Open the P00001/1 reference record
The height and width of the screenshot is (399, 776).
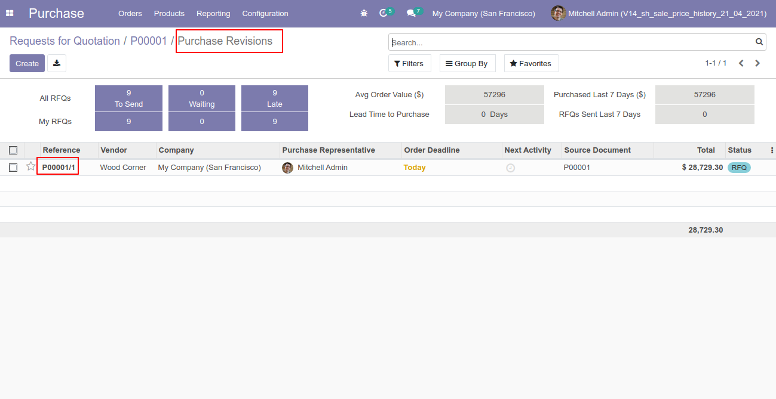click(59, 168)
